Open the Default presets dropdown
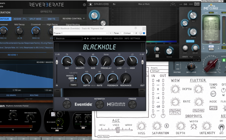The height and width of the screenshot is (140, 226). 159,71
